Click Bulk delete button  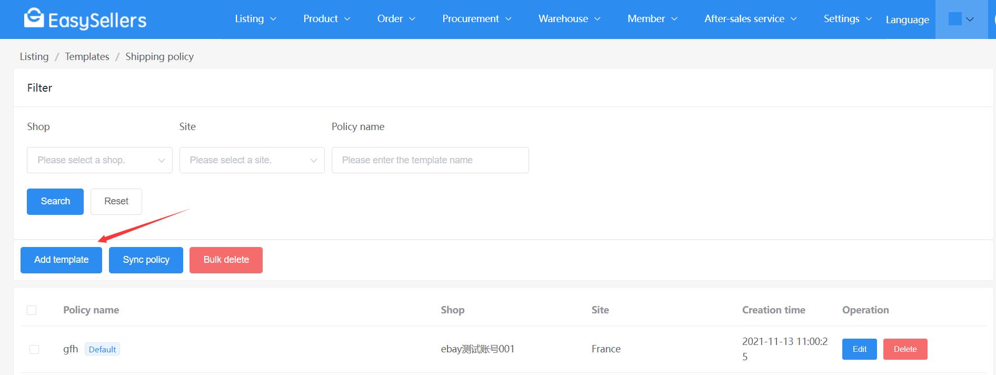coord(226,260)
